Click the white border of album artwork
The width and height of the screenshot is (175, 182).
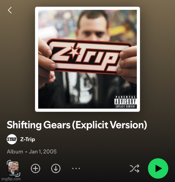pyautogui.click(x=87, y=8)
